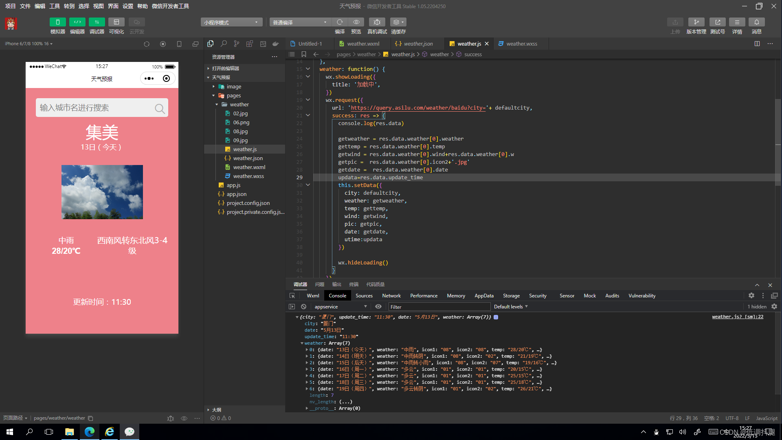
Task: Toggle the Simulator (模拟器) panel button
Action: [57, 22]
